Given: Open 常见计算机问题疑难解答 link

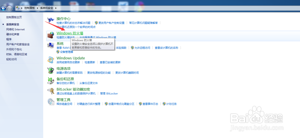Looking at the screenshot, I should coord(143,23).
